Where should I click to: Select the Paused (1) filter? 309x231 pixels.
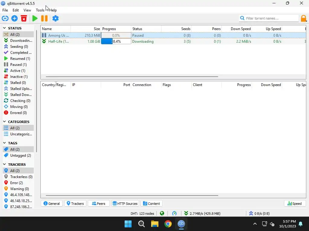click(x=18, y=65)
